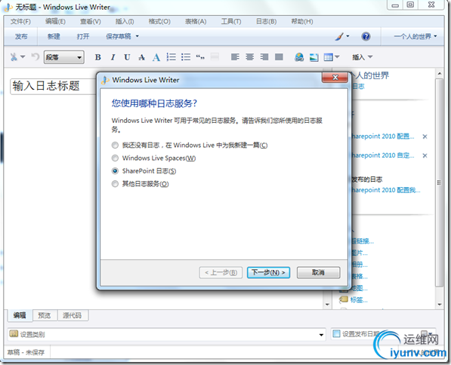Screen dimensions: 451x365
Task: Close the Windows Live Writer dialog
Action: [335, 78]
